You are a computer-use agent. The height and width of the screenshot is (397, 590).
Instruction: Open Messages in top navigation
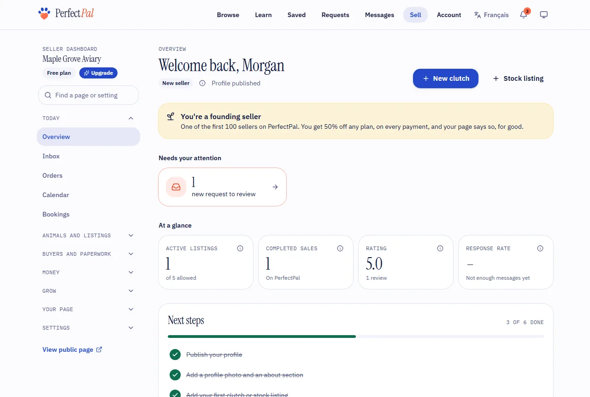point(379,15)
